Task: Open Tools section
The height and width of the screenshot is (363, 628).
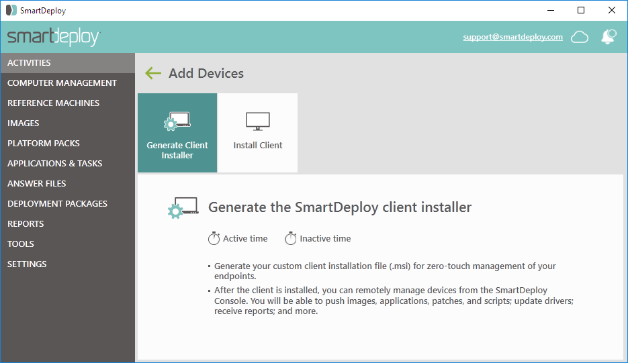Action: 68,244
